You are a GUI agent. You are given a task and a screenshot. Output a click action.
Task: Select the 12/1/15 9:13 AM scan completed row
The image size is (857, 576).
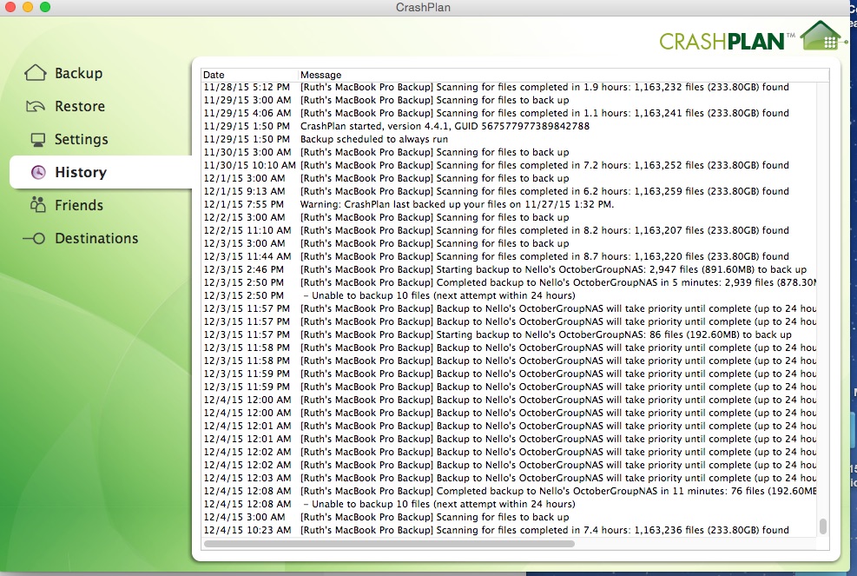pyautogui.click(x=510, y=191)
